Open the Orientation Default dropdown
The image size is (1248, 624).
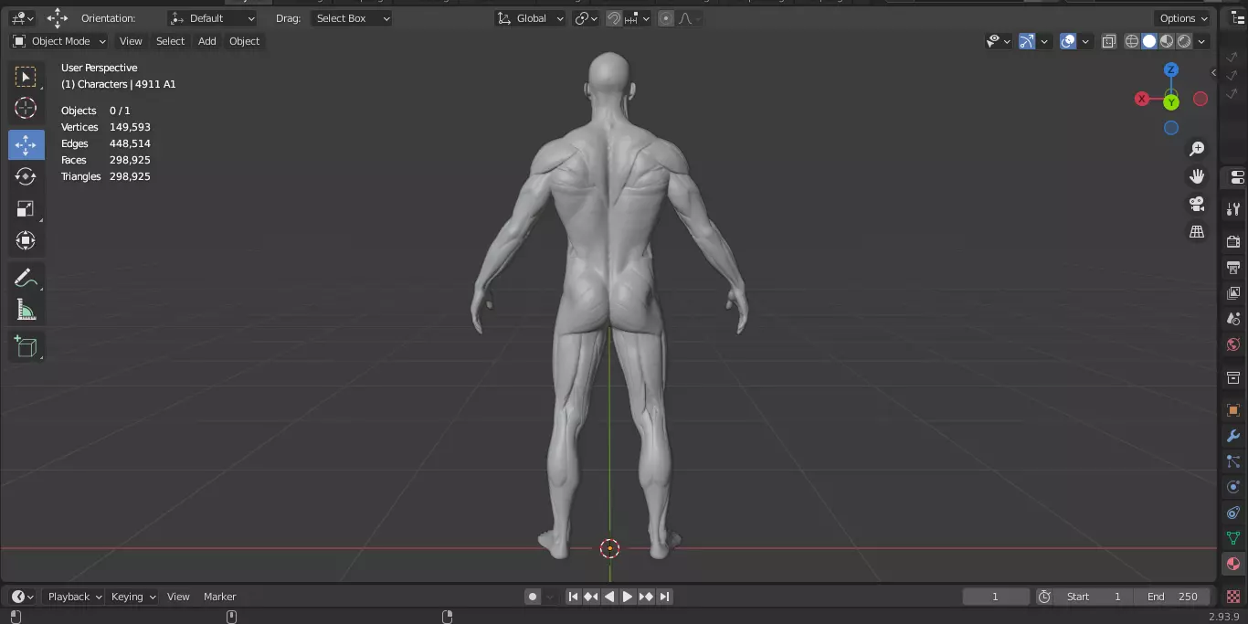coord(213,18)
